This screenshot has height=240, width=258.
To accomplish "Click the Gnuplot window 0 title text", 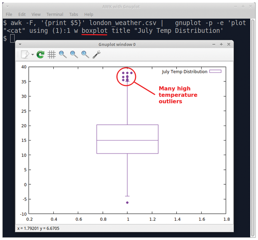I will coord(117,45).
